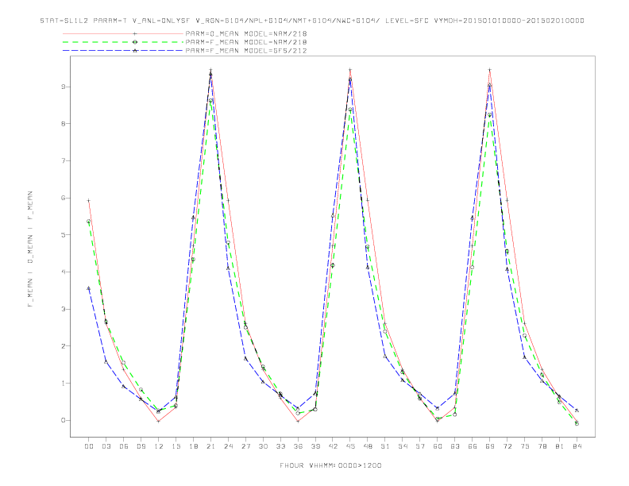629x486 pixels.
Task: Click x-axis tick label 06
Action: 124,446
